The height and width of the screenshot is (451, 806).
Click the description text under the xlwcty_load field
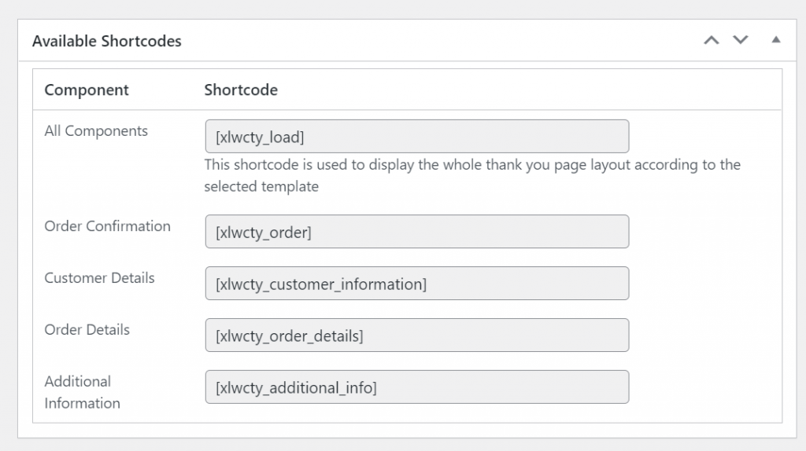point(472,175)
